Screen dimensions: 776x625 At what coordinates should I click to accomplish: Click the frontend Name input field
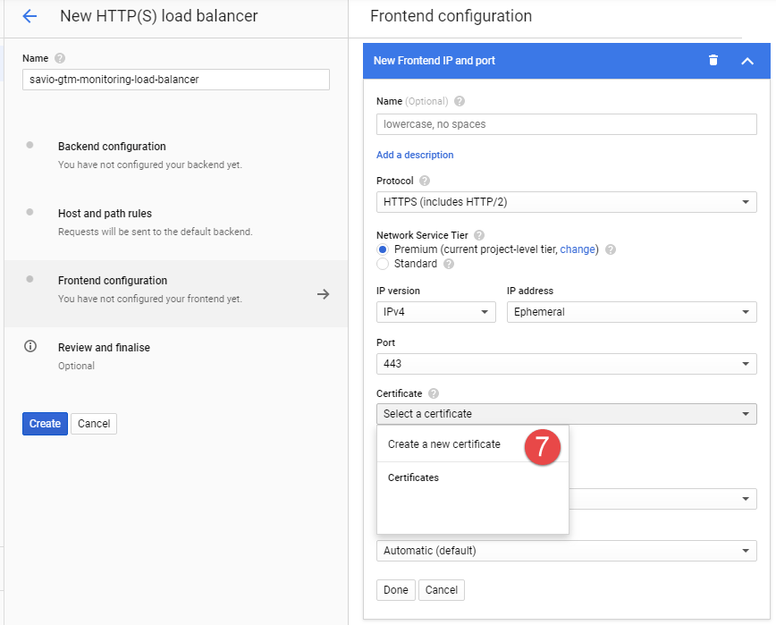click(x=566, y=124)
